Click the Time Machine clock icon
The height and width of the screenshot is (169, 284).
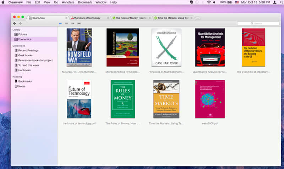click(x=197, y=2)
